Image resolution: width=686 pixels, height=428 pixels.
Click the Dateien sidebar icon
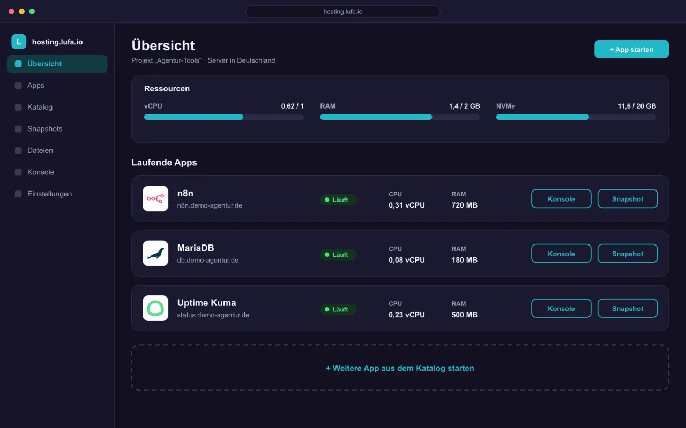[x=18, y=151]
